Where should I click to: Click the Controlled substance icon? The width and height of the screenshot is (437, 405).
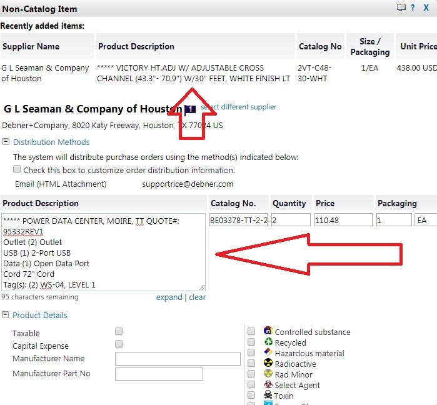(268, 331)
